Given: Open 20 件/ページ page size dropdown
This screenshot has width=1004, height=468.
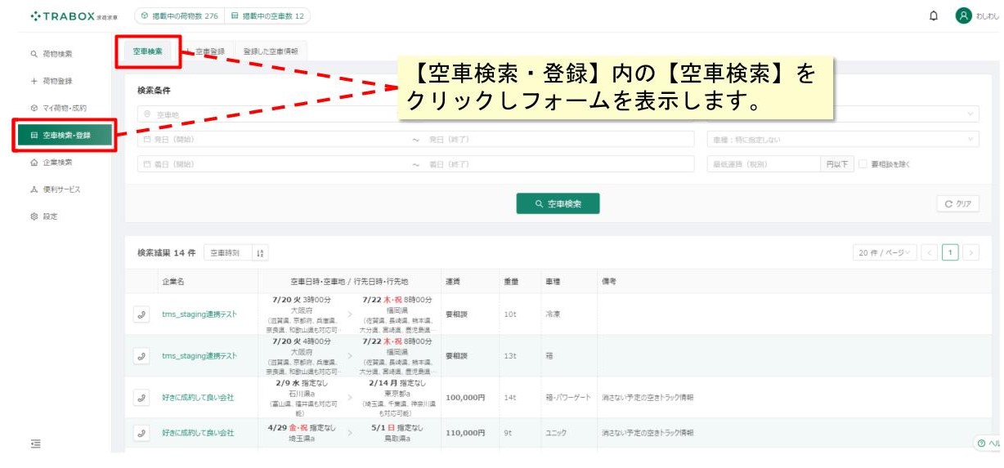Looking at the screenshot, I should tap(884, 252).
